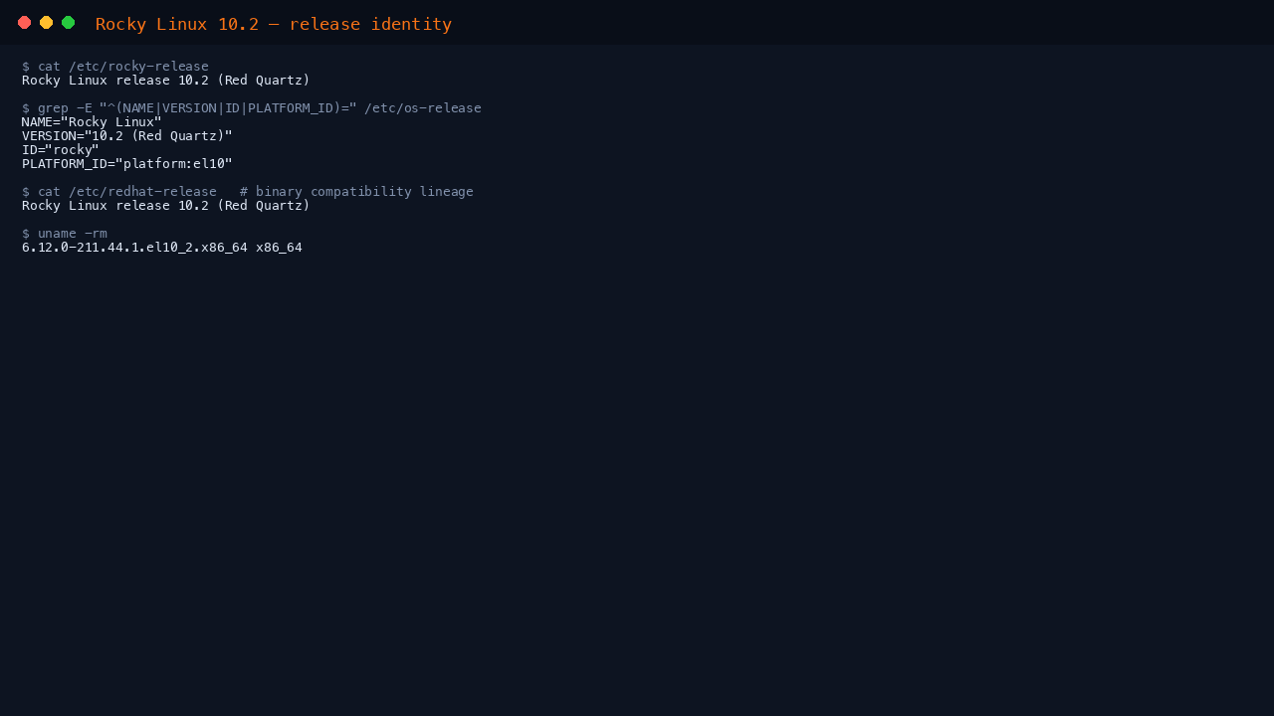Click the 'cat /etc/rocky-release' command line
Screen dimensions: 1274x716
(115, 67)
